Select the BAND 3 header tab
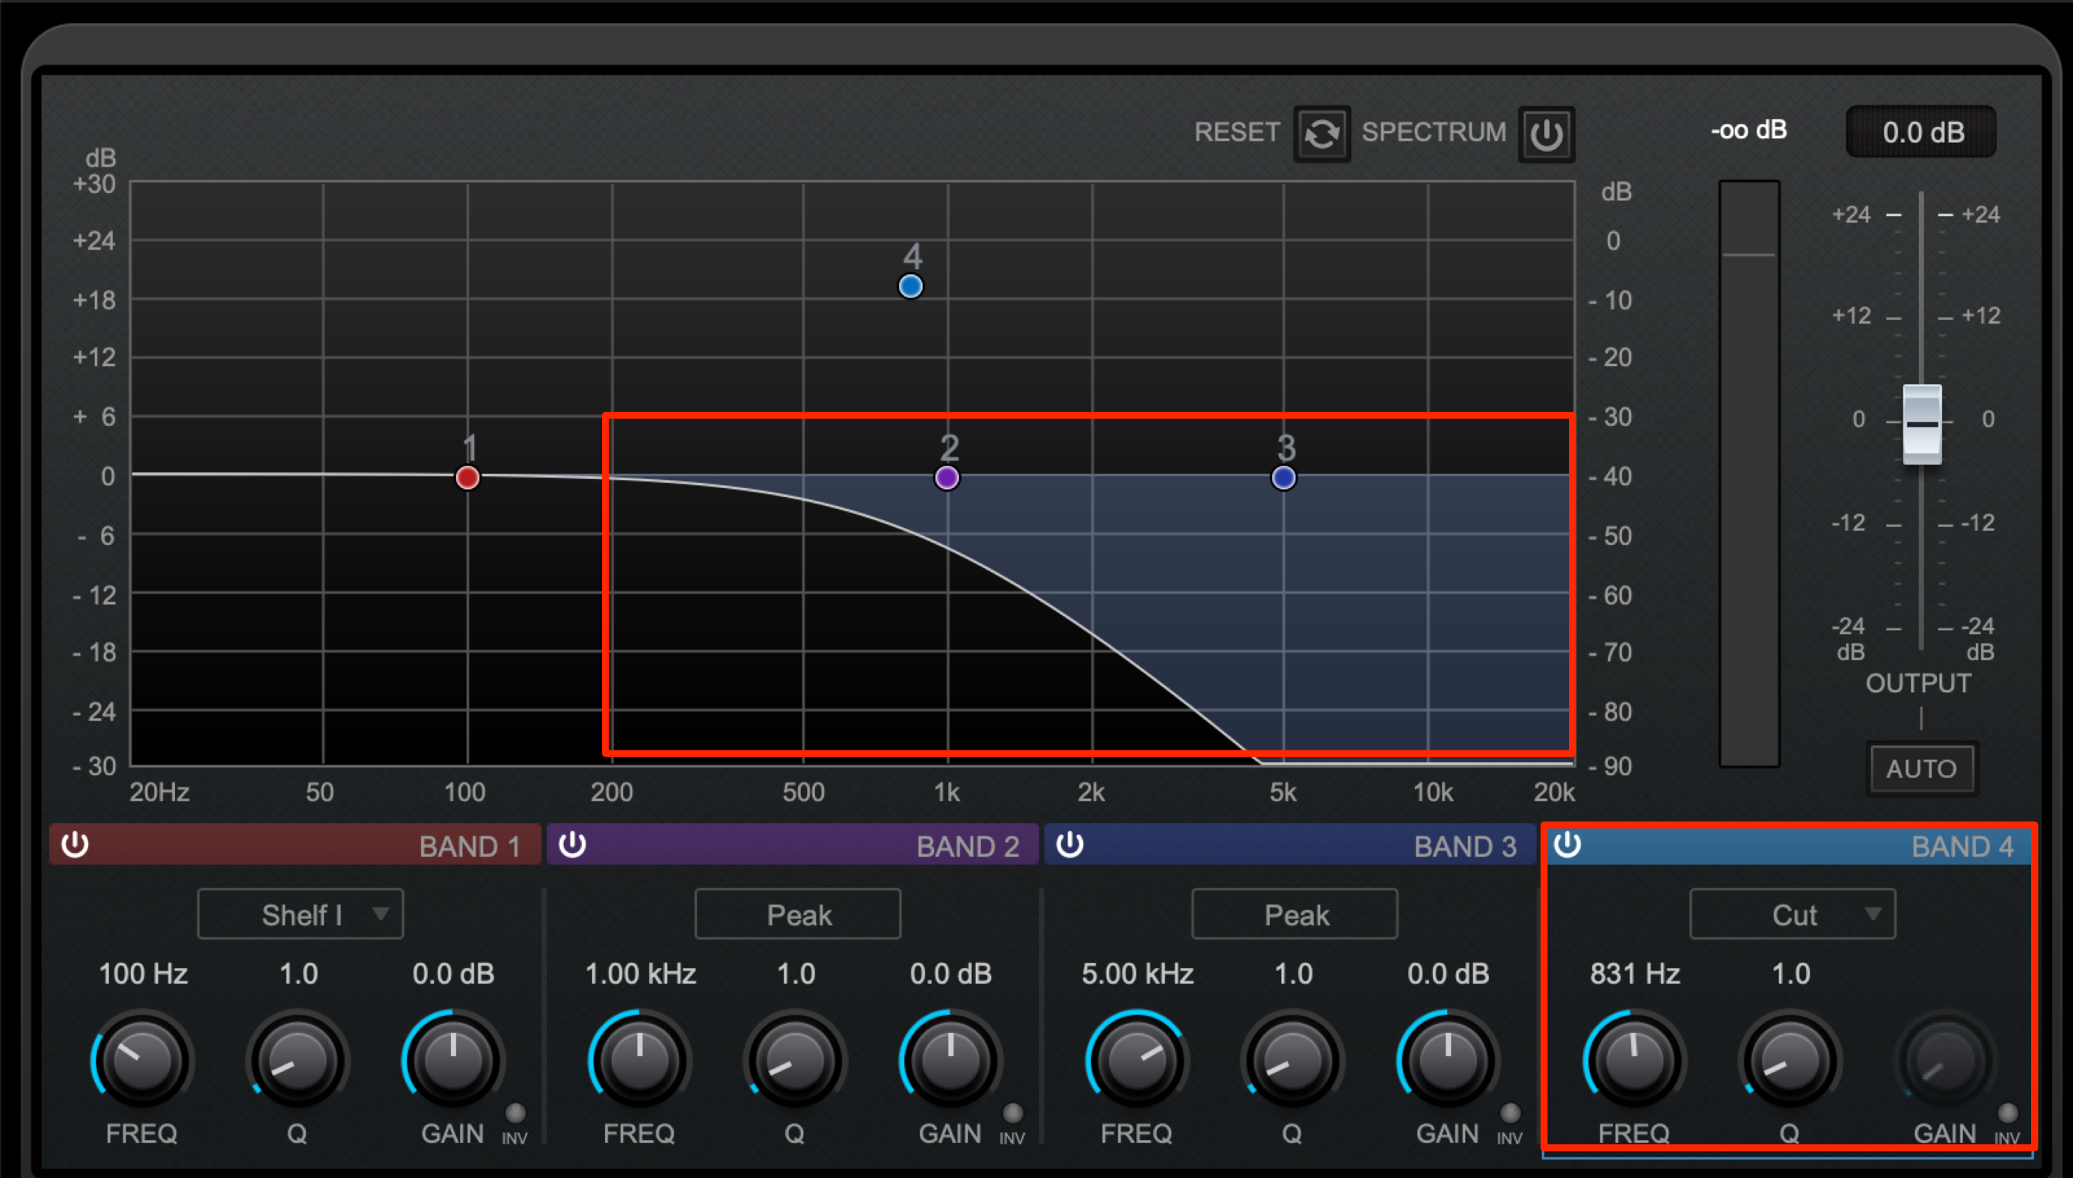2073x1178 pixels. pyautogui.click(x=1290, y=845)
